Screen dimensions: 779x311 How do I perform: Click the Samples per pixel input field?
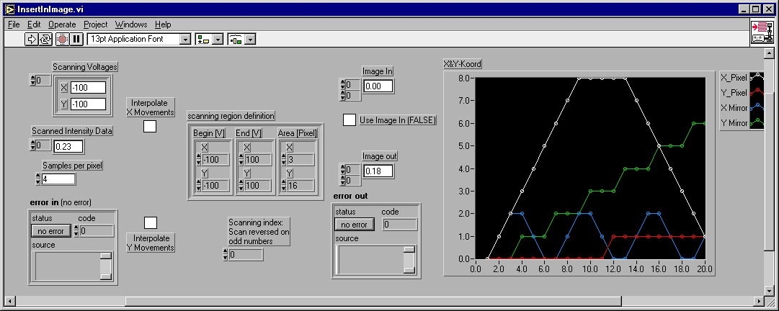58,179
